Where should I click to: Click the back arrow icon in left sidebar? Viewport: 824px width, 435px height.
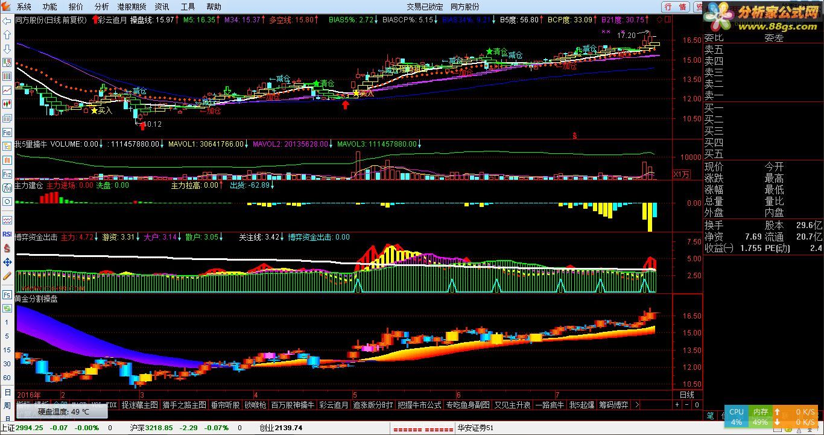click(x=7, y=21)
